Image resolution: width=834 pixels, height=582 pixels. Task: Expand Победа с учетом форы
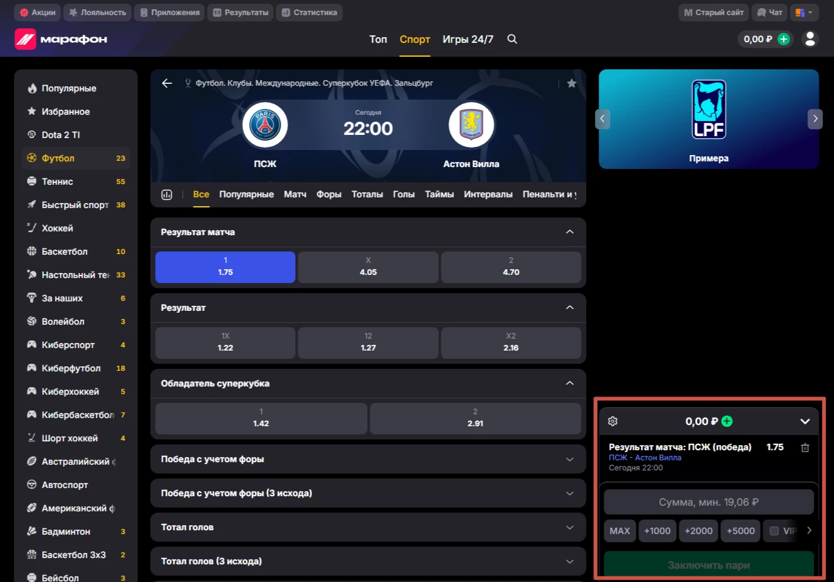coord(368,460)
